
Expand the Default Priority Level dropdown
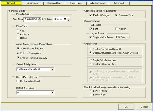click(52, 69)
